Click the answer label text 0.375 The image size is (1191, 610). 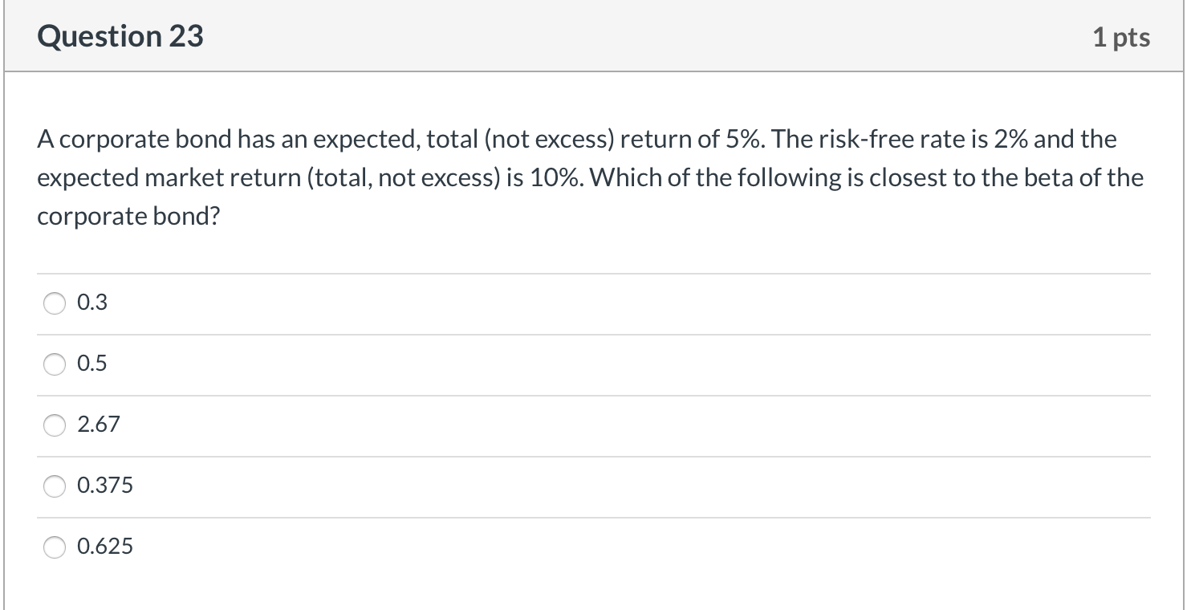tap(104, 486)
